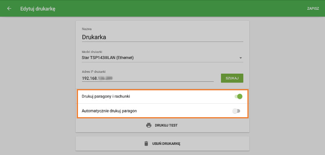
Task: Click the SZUKAJ search button
Action: (232, 78)
